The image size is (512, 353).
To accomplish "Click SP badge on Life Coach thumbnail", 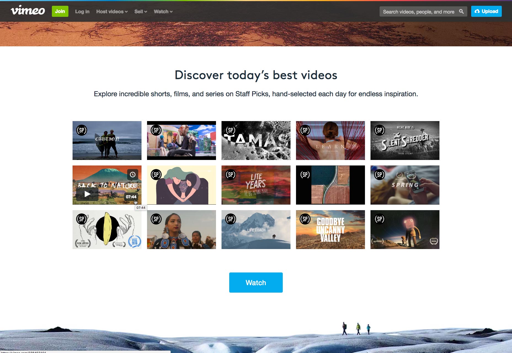I will [231, 219].
